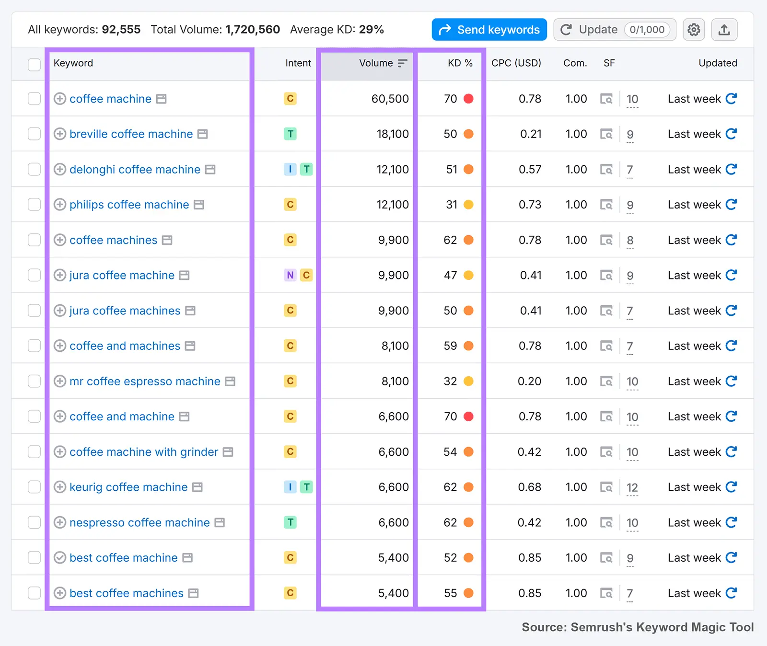Check the box next to 'coffee machine'
The image size is (767, 646).
34,99
